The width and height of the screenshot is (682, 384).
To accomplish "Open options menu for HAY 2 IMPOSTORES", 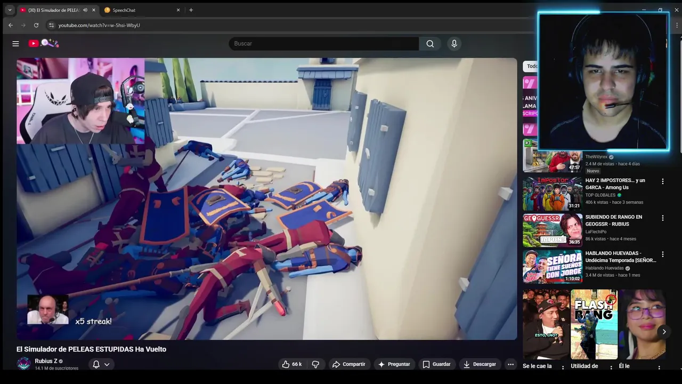I will coord(663,181).
